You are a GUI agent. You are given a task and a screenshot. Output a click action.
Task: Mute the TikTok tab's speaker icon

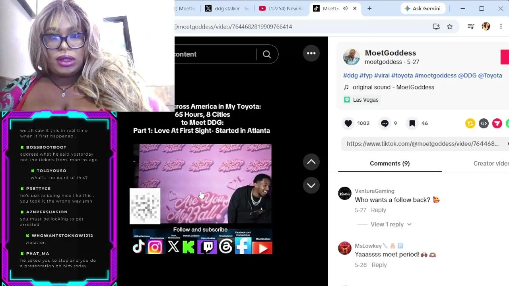pos(345,8)
